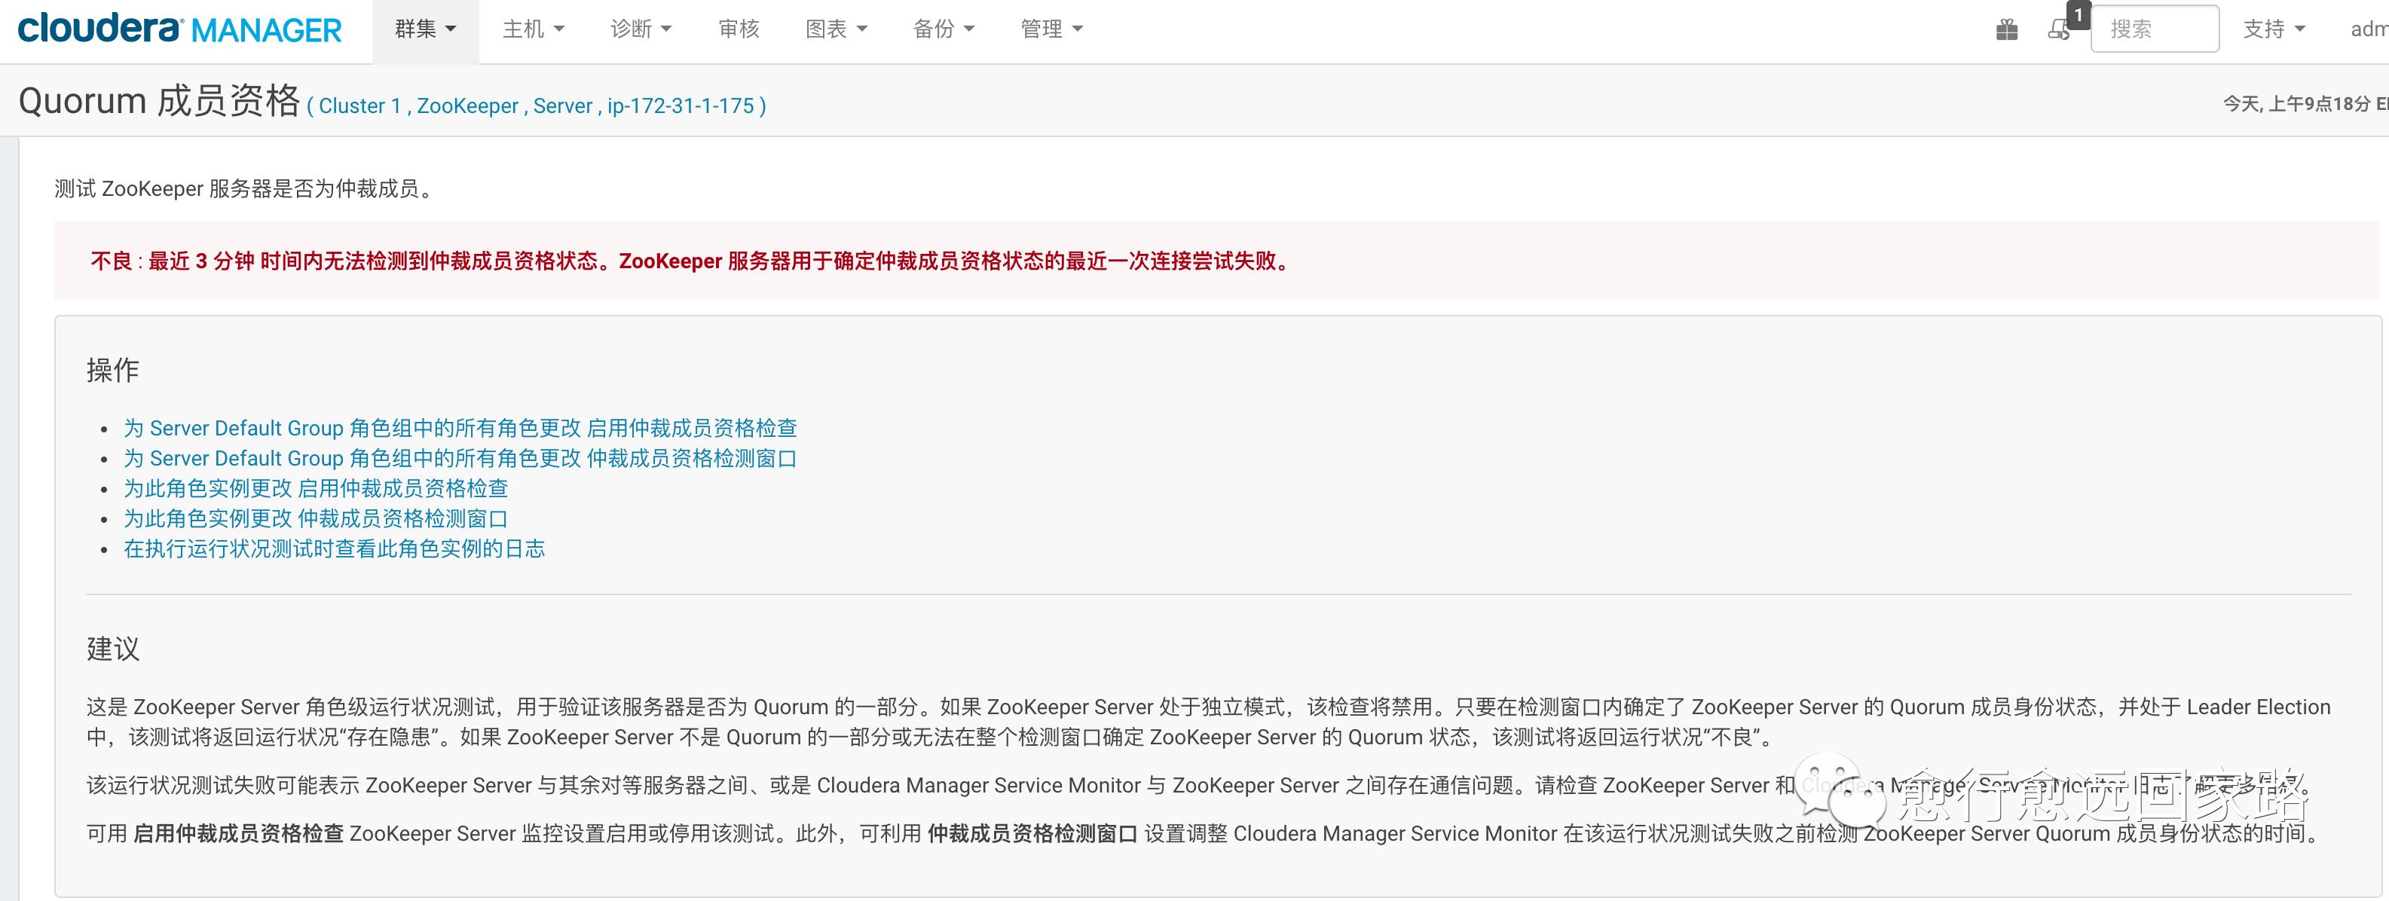Viewport: 2389px width, 901px height.
Task: Open the 诊断 dropdown
Action: [x=641, y=29]
